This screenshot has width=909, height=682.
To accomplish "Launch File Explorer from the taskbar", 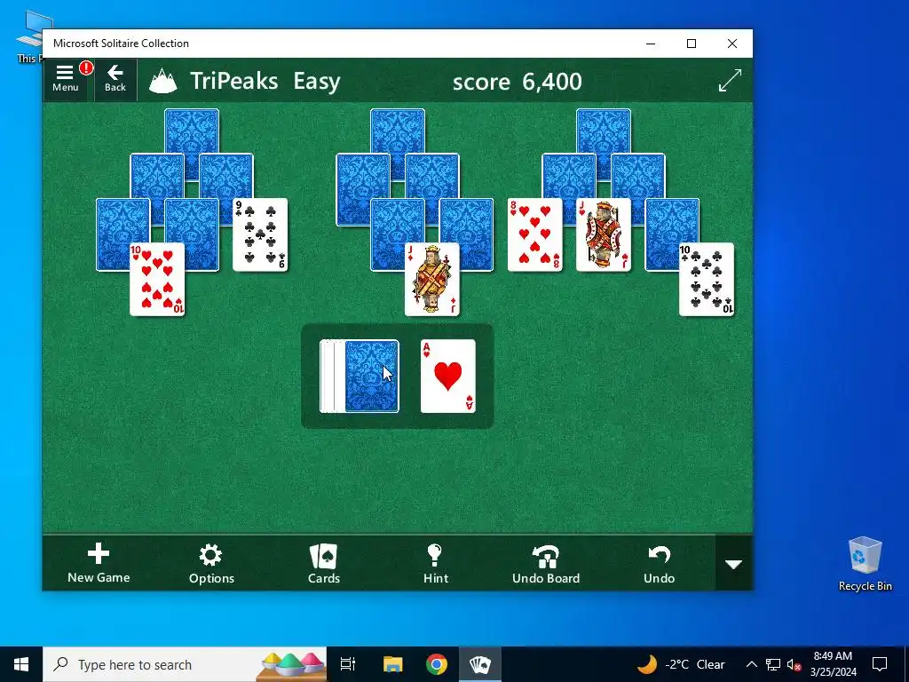I will tap(392, 664).
